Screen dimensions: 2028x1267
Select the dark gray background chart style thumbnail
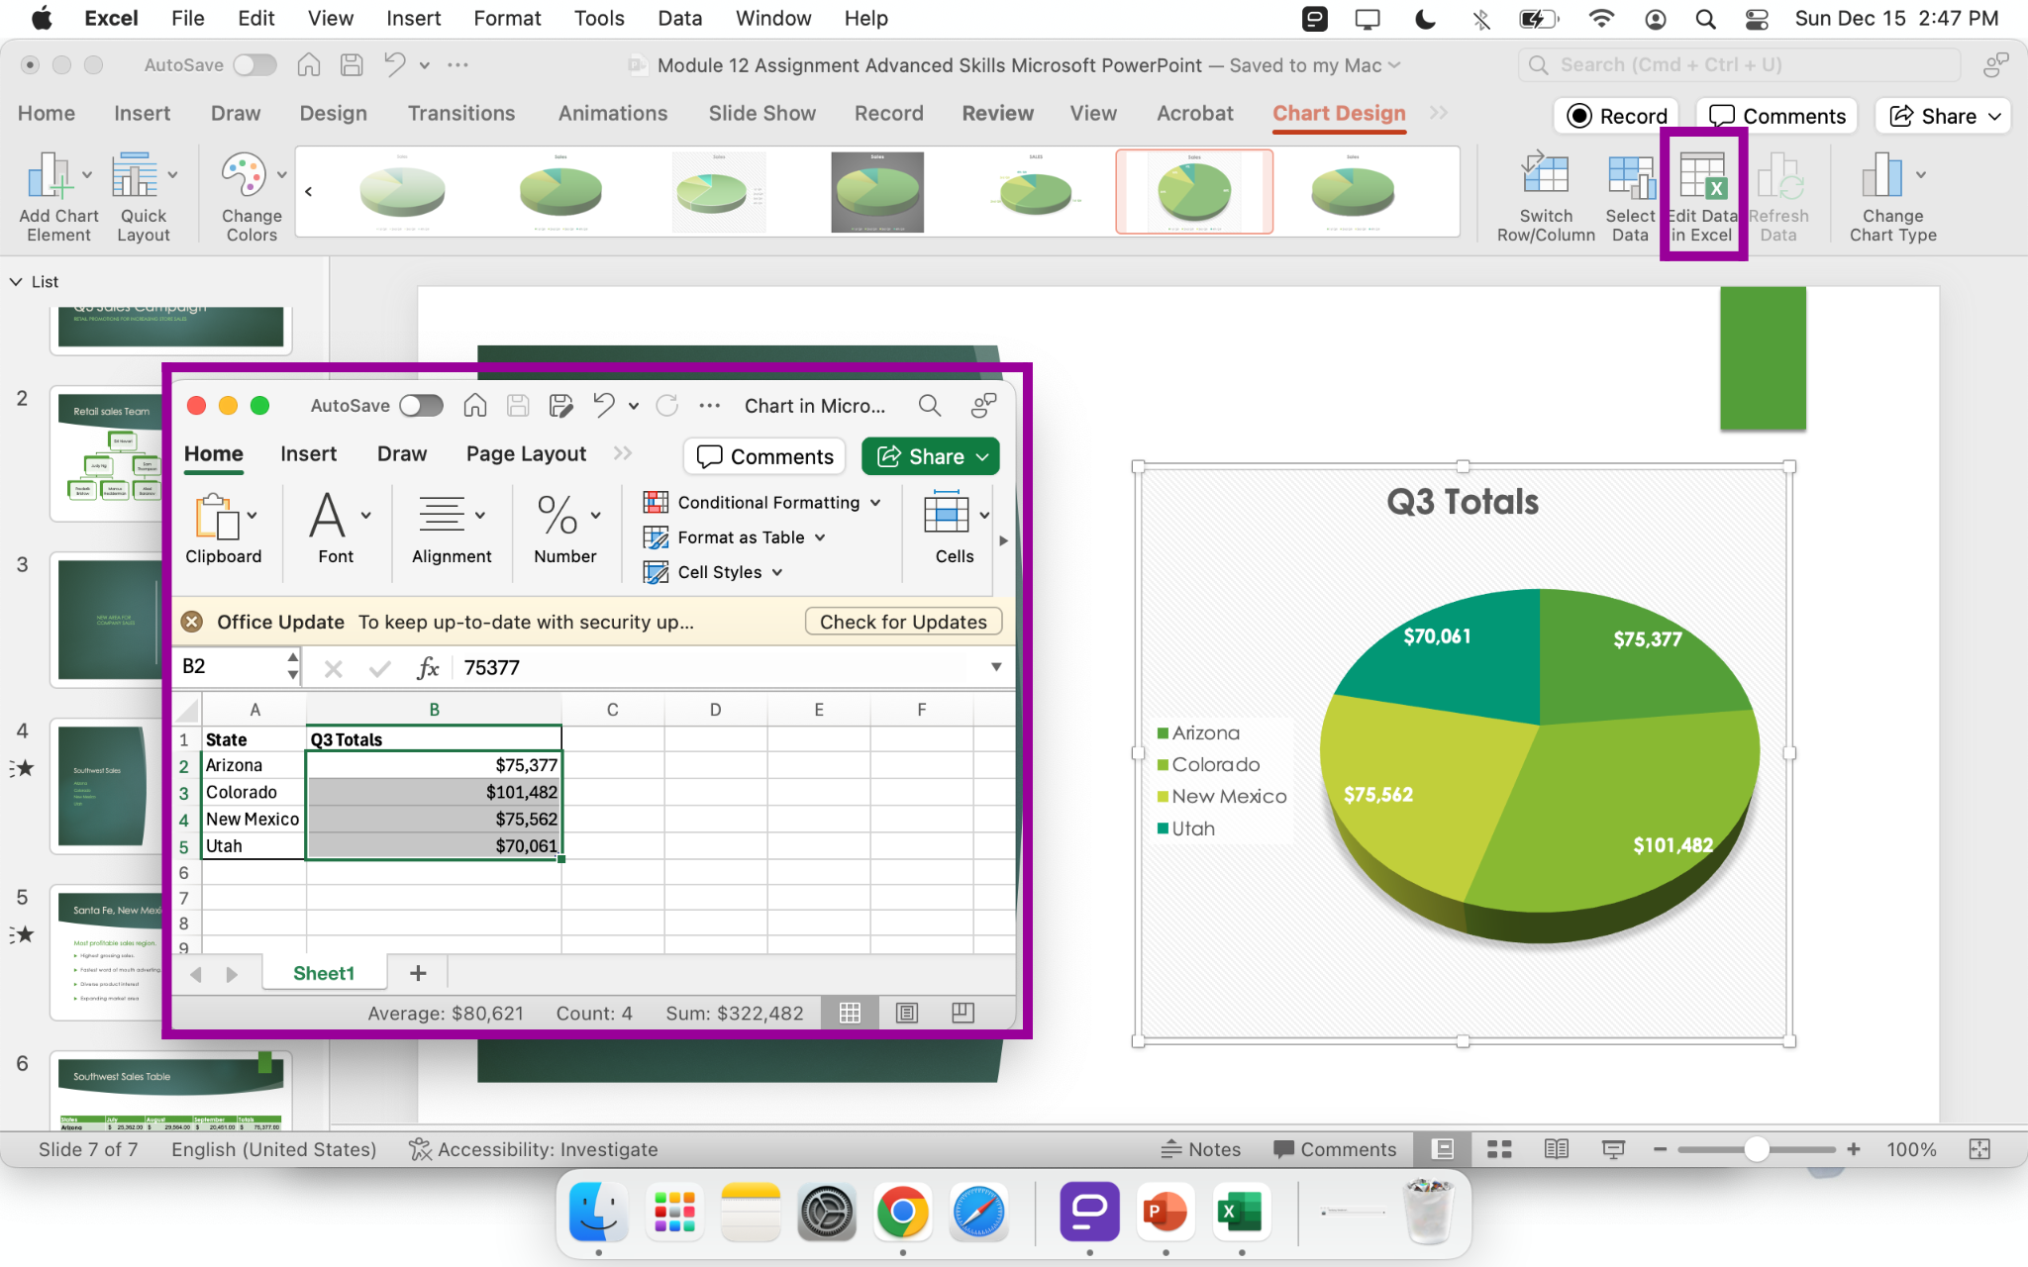click(x=877, y=192)
